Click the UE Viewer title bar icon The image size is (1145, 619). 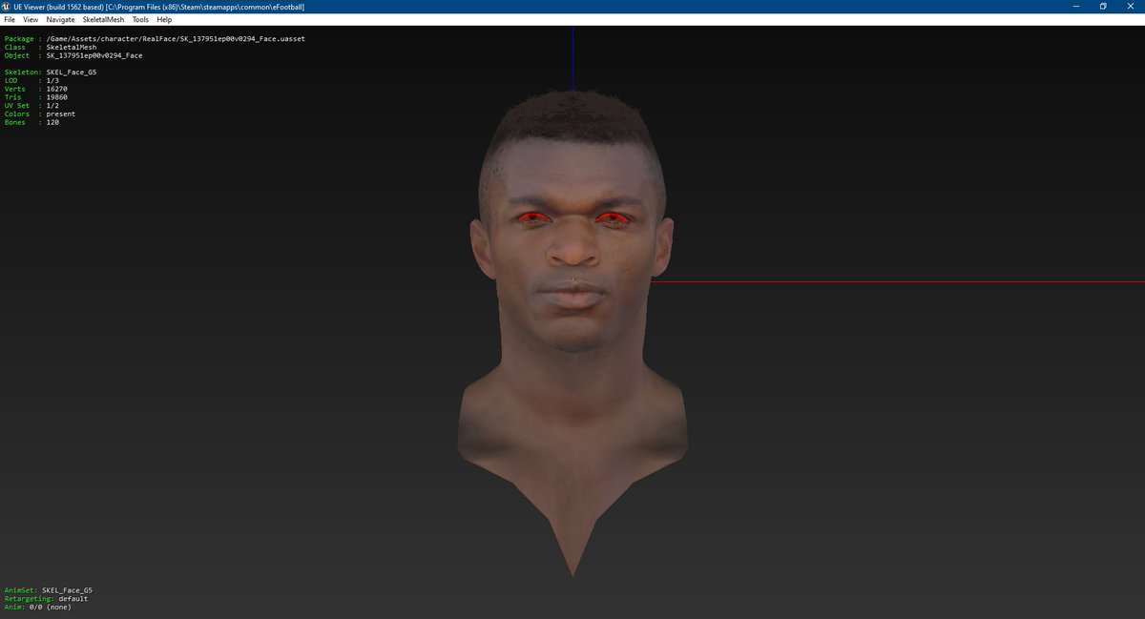pyautogui.click(x=7, y=7)
